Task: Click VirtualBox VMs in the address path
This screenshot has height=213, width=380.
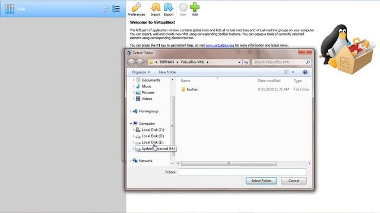Action: click(192, 62)
